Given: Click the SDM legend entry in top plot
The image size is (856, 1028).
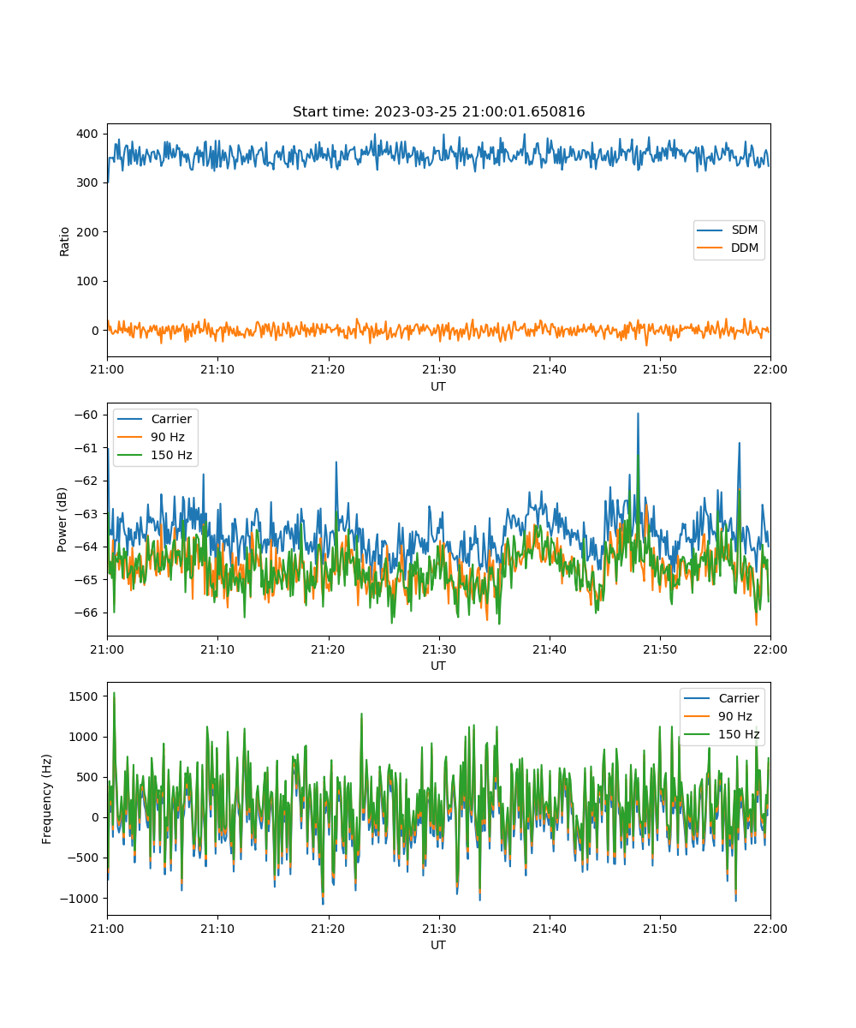Looking at the screenshot, I should (728, 230).
